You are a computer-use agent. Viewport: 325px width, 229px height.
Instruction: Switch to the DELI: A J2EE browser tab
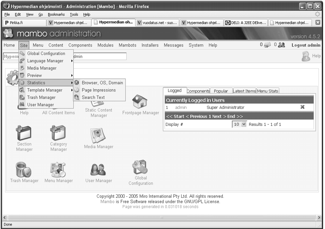246,23
